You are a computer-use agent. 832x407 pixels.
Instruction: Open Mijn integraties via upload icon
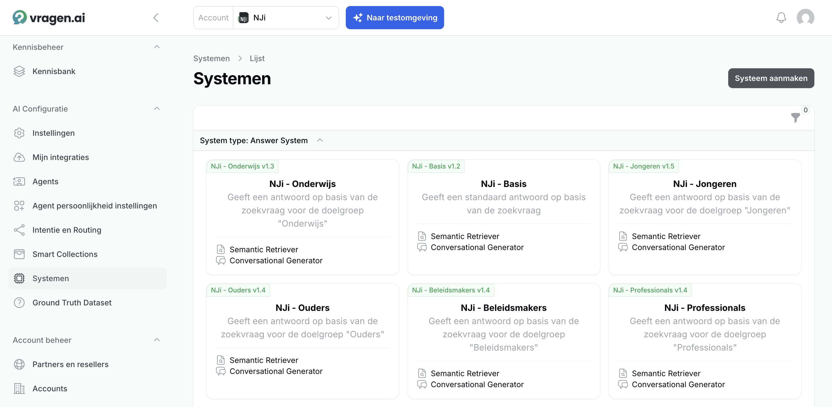coord(19,157)
